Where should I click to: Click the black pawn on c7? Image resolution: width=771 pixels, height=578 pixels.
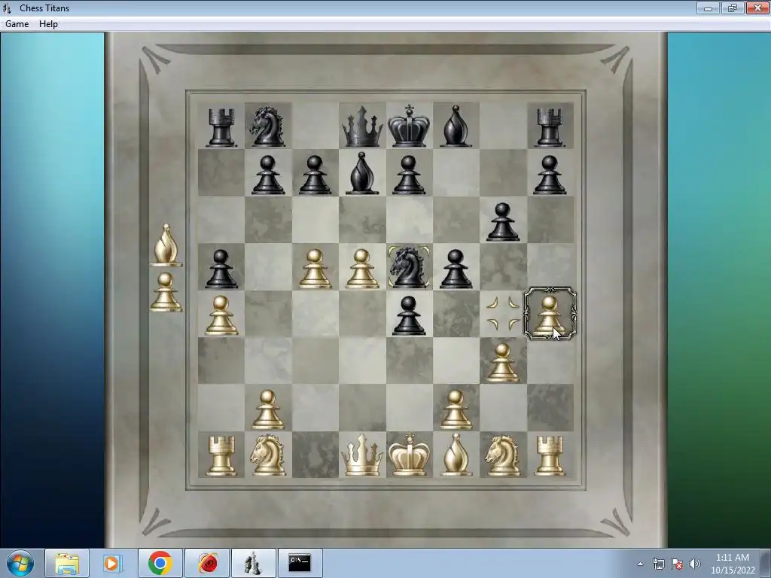point(315,175)
